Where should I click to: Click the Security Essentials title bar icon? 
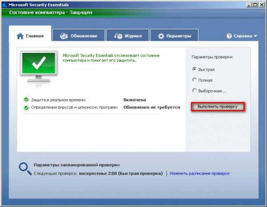click(x=4, y=5)
